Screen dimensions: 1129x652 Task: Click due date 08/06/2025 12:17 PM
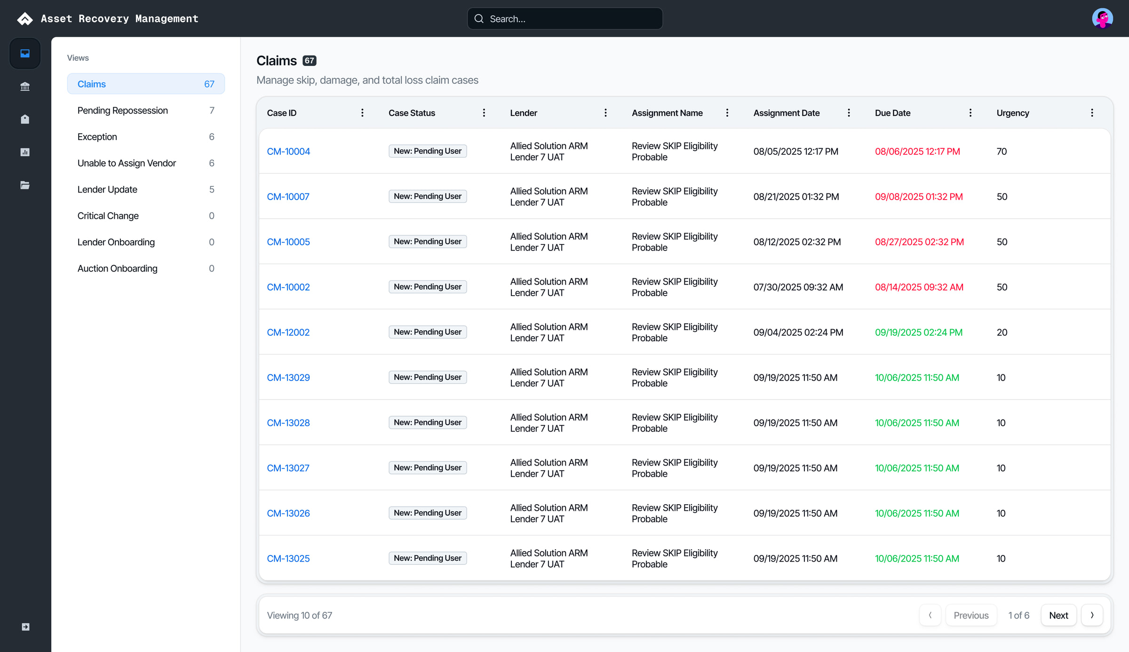click(x=917, y=151)
